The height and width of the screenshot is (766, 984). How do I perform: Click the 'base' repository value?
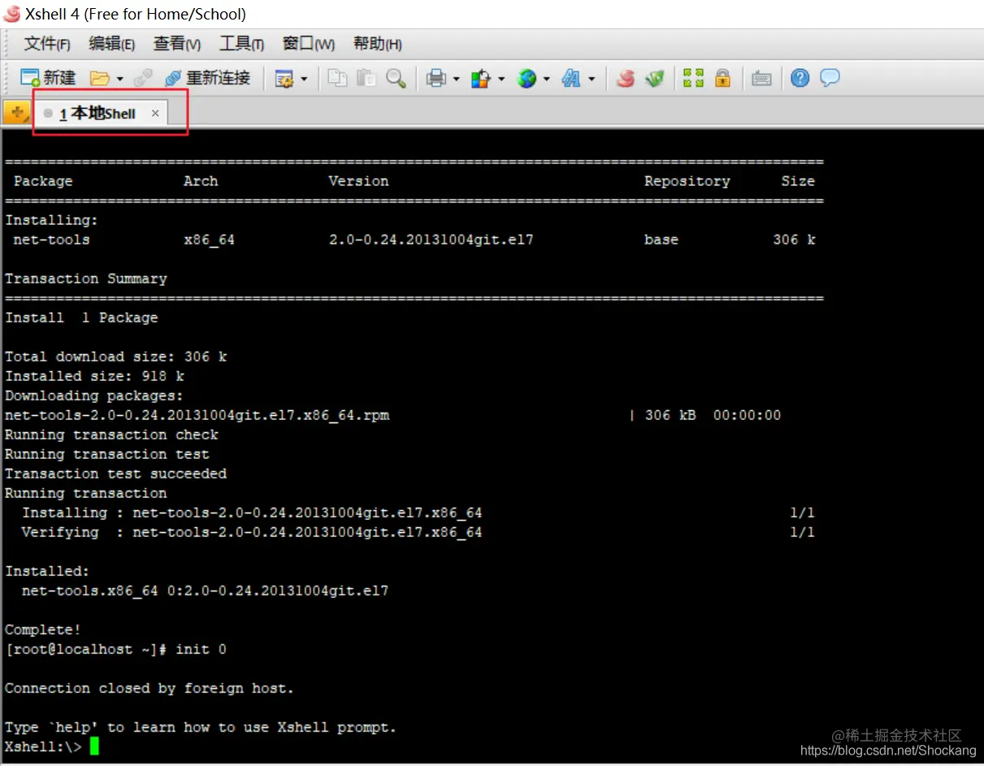point(661,240)
